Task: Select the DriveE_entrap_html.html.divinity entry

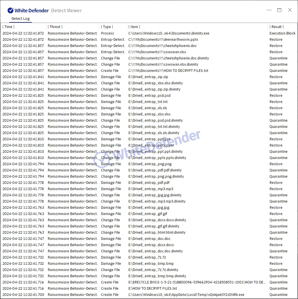Action: point(157,233)
